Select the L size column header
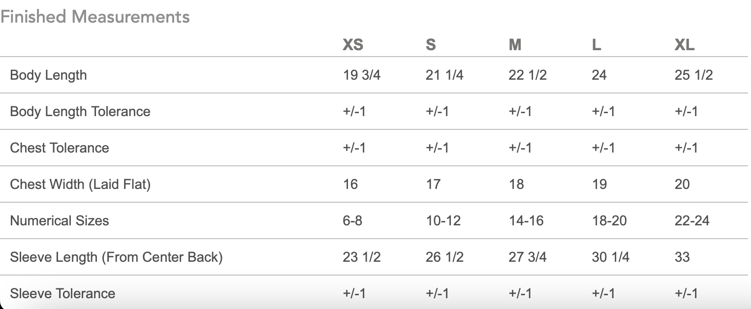This screenshot has height=309, width=751. 596,45
